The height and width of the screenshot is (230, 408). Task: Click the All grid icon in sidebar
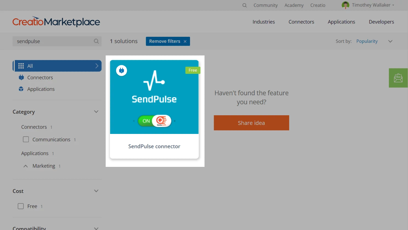(x=21, y=66)
